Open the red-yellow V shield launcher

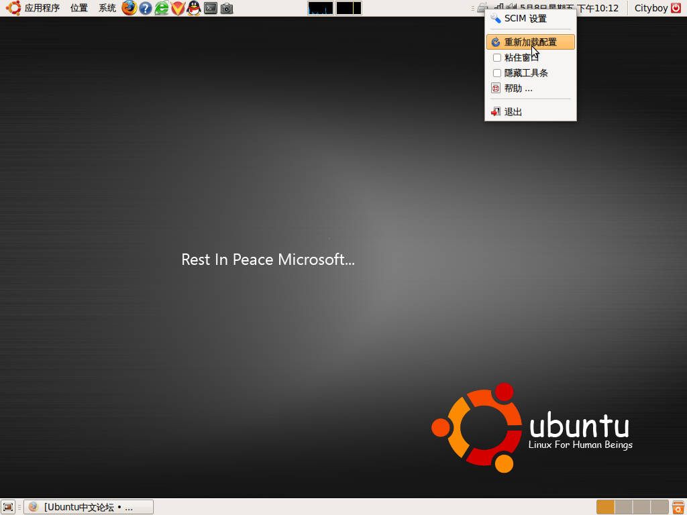178,8
